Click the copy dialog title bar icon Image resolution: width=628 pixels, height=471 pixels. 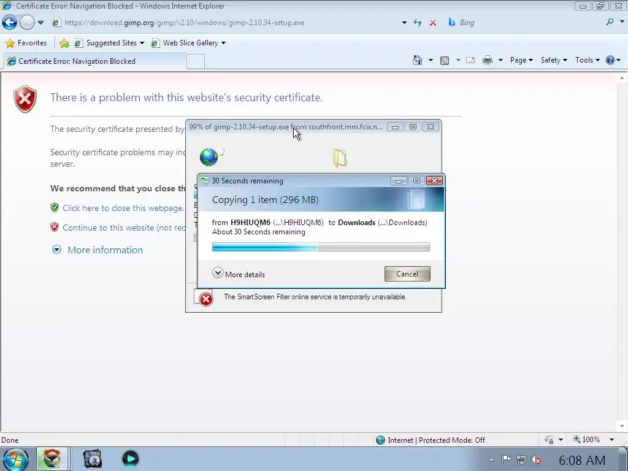[205, 181]
